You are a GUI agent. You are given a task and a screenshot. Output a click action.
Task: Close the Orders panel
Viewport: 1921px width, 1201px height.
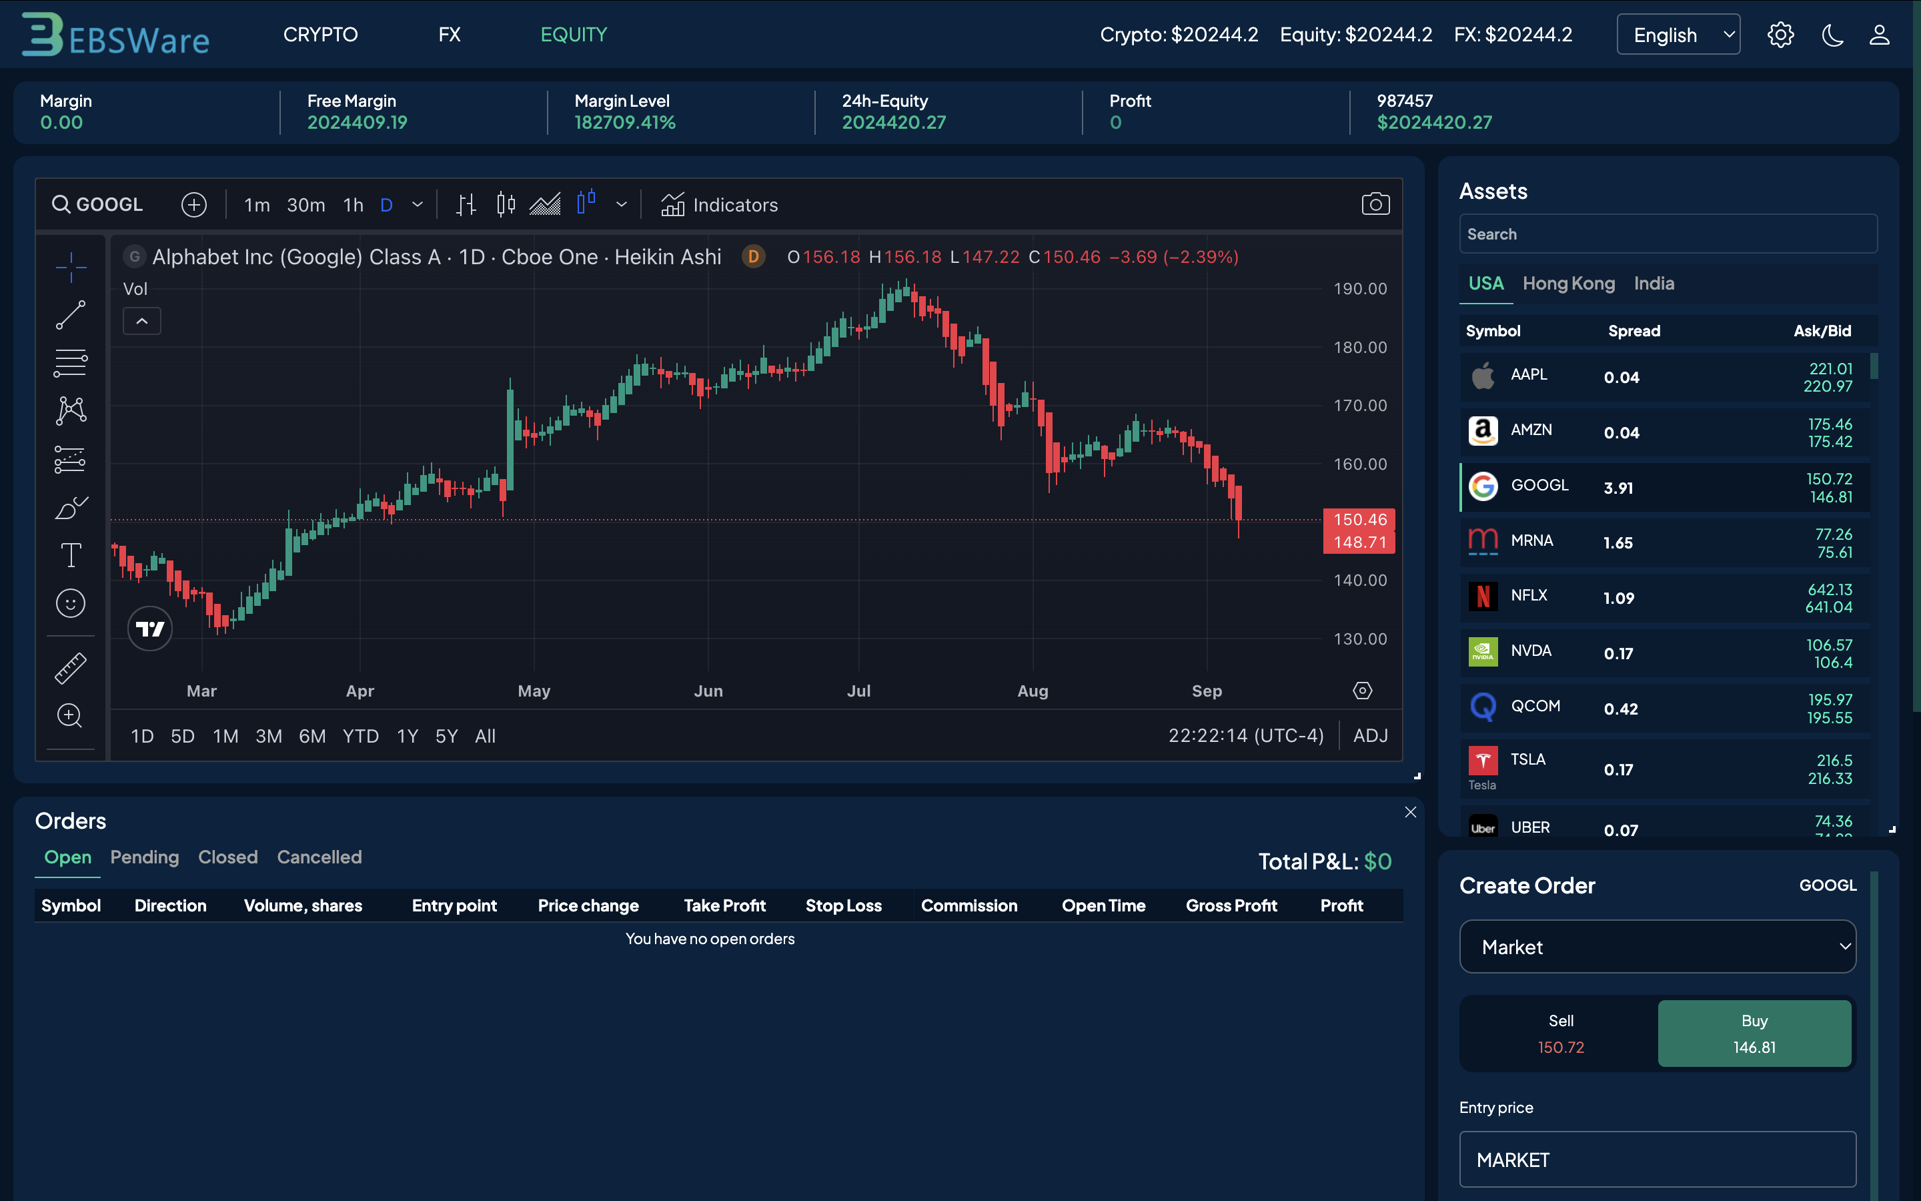[x=1411, y=812]
